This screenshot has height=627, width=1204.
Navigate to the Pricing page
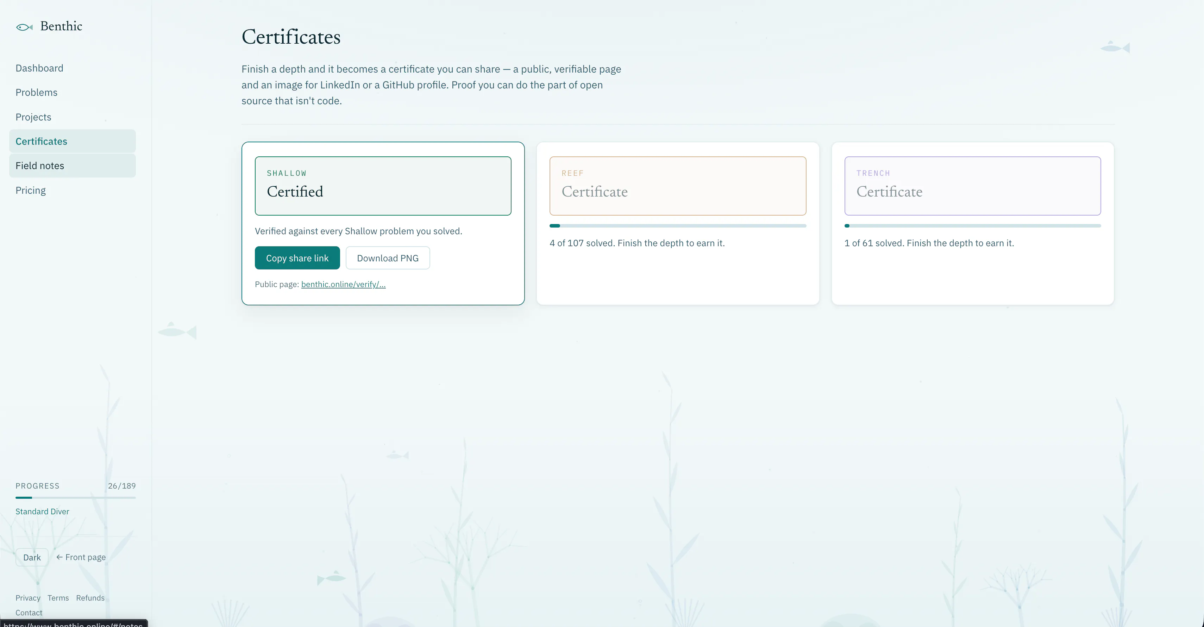73,190
